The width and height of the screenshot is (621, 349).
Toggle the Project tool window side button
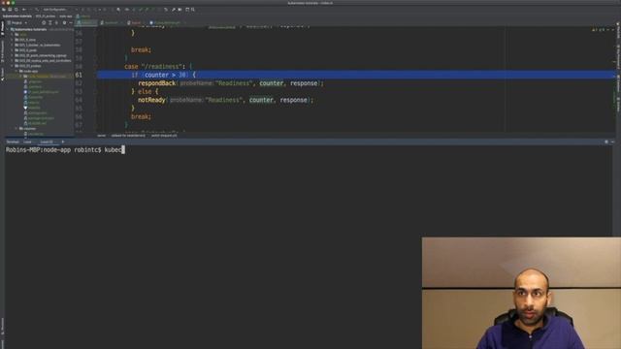(2, 28)
